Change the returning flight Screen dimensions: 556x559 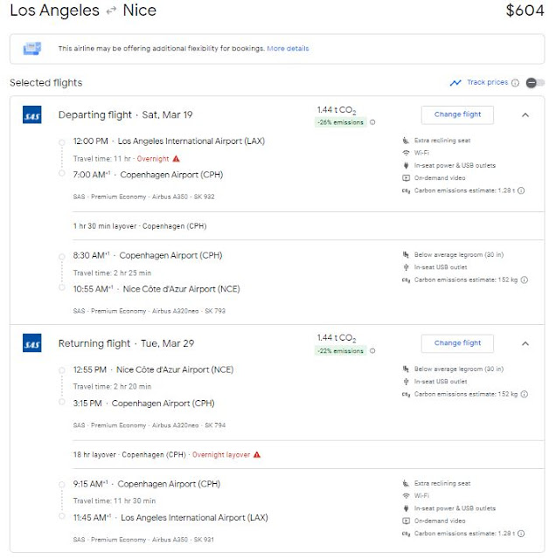pyautogui.click(x=457, y=343)
